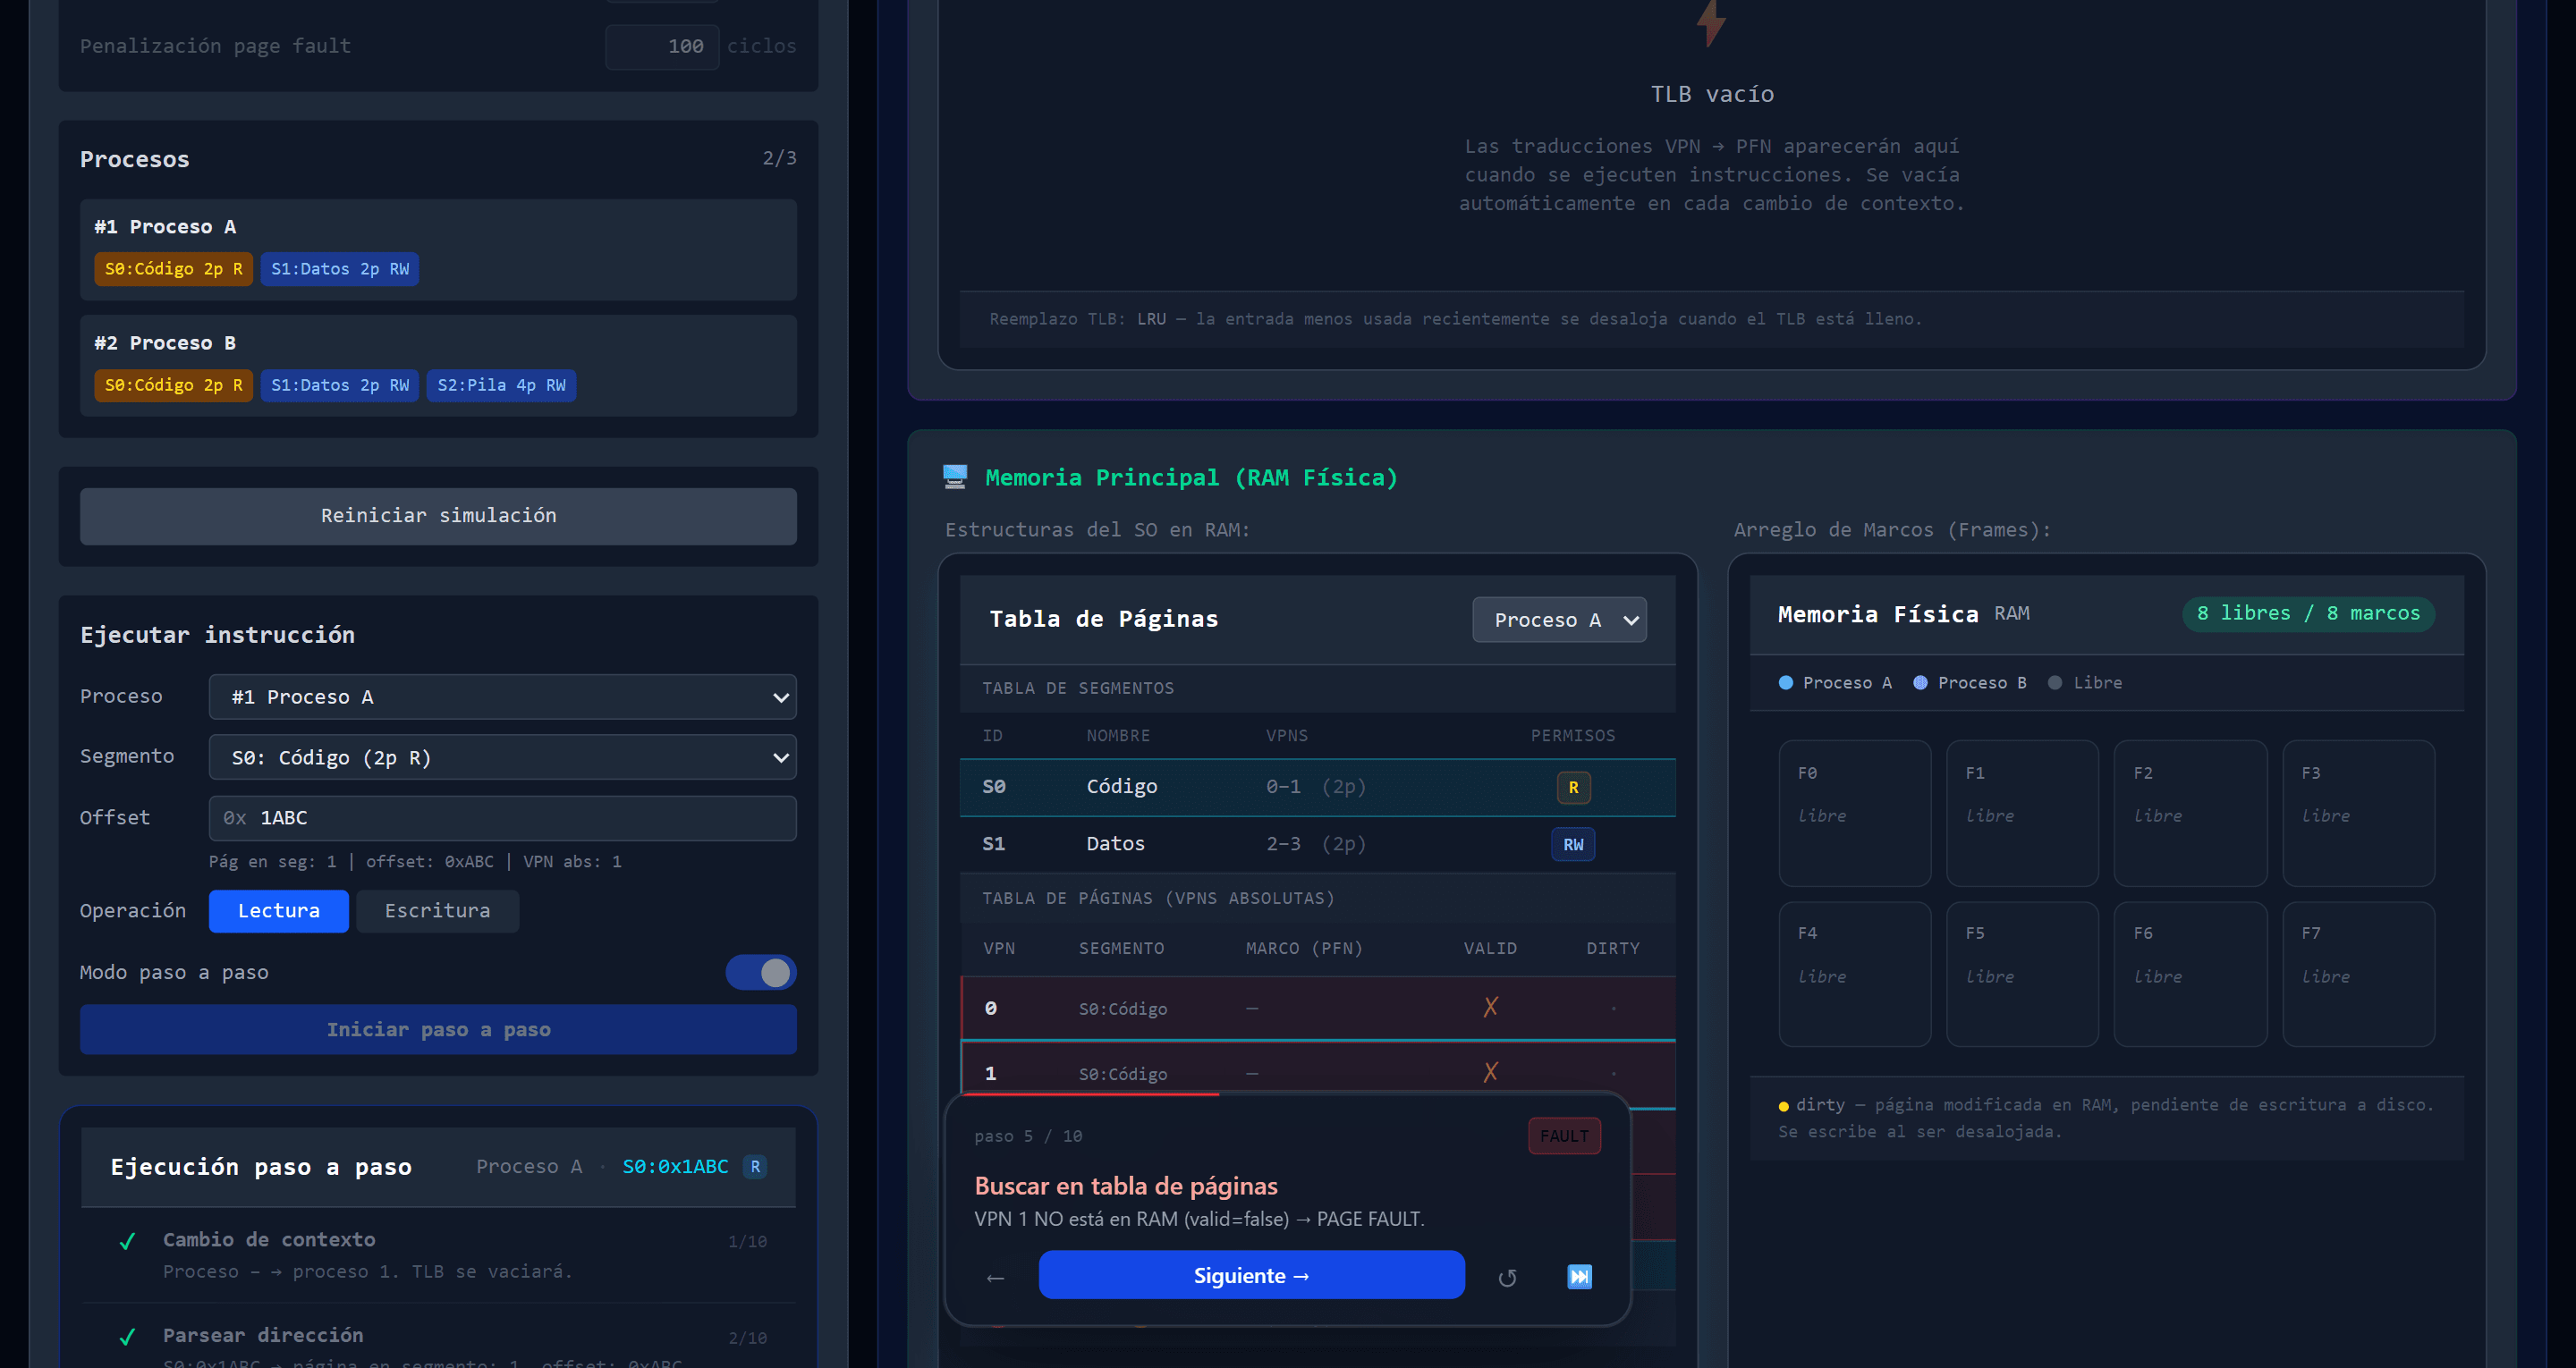Click the back arrow in step popup
The image size is (2576, 1368).
(x=995, y=1277)
